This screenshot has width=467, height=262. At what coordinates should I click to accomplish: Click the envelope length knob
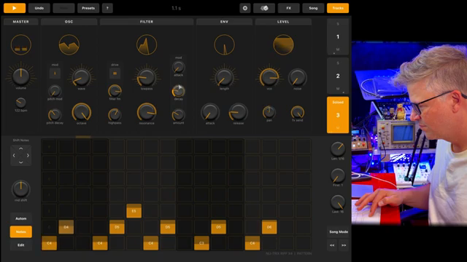point(224,77)
